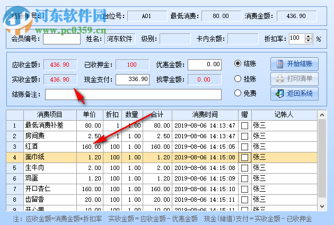Click the 台位号 field showing A01
Screen dimensions: 334x225
147,16
